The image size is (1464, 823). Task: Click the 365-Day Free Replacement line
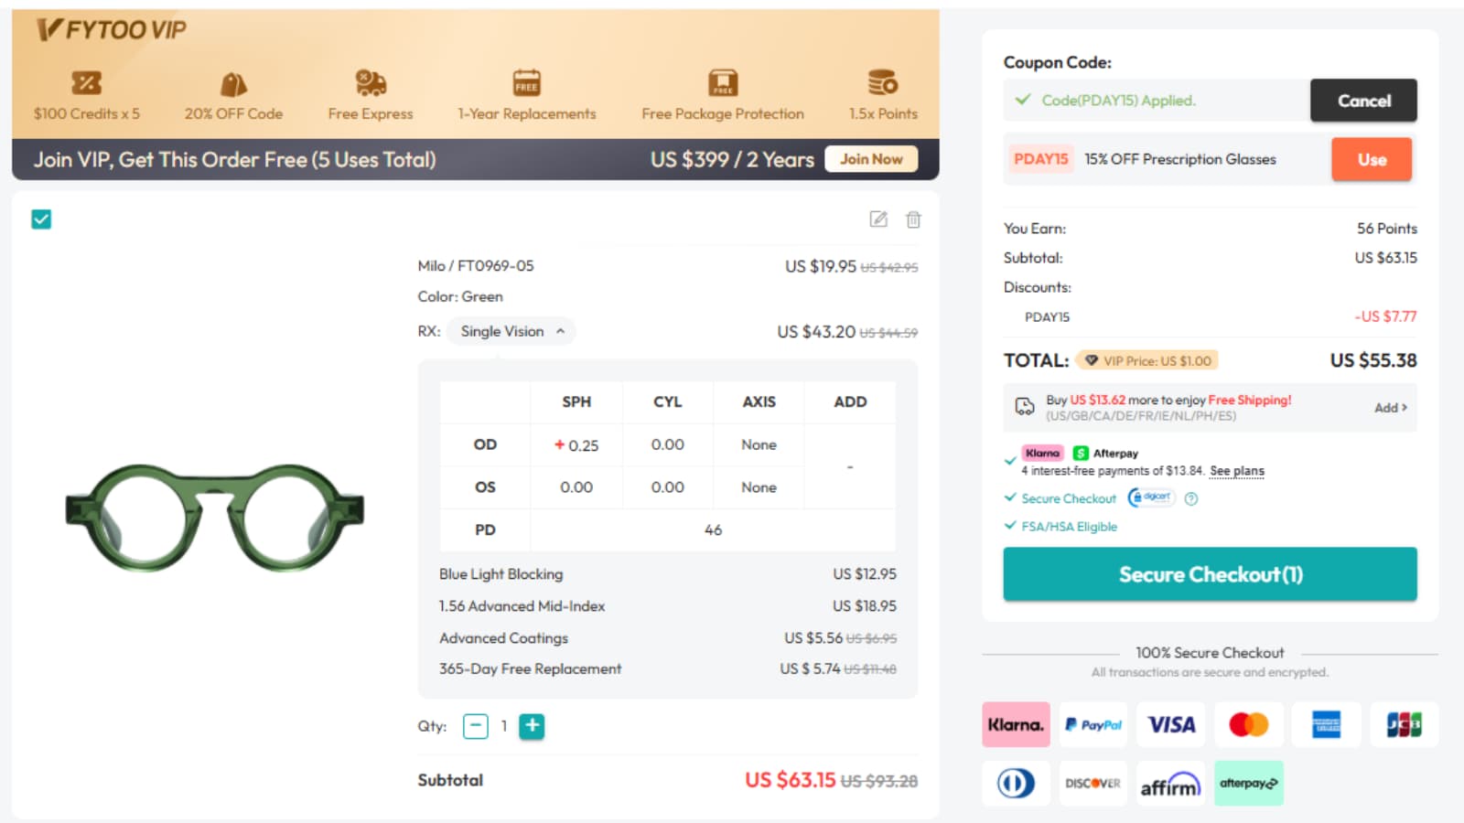(668, 669)
